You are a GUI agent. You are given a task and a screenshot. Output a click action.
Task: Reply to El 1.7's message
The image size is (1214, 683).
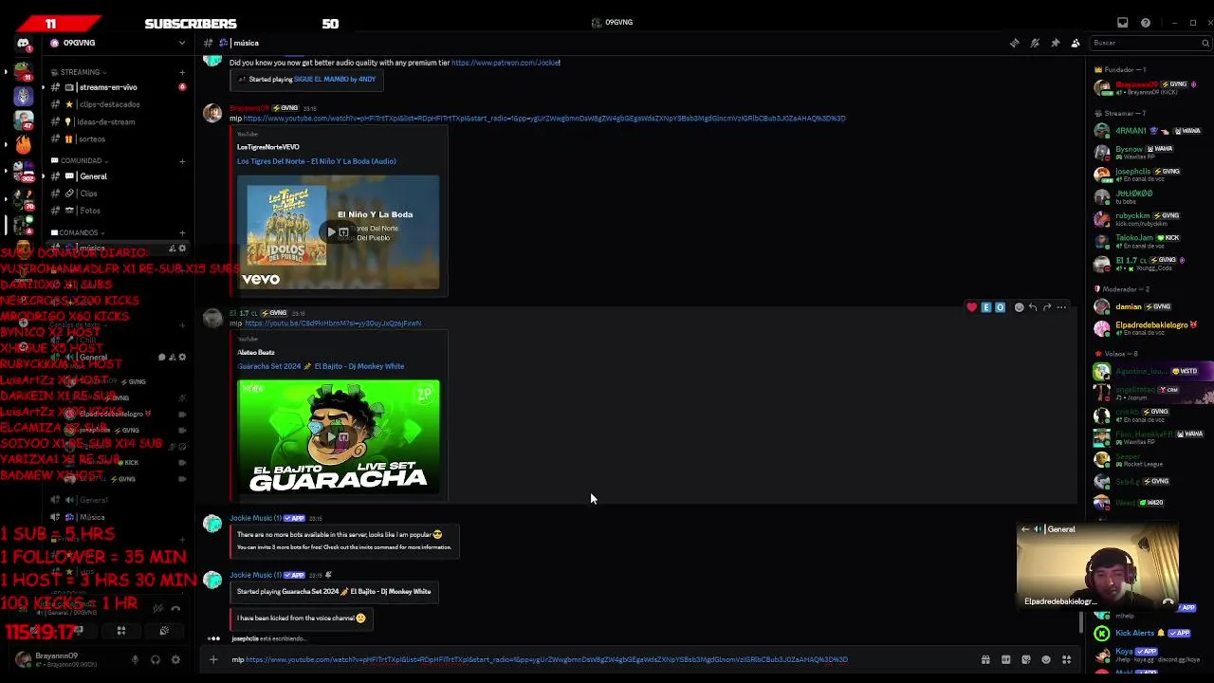point(1033,307)
